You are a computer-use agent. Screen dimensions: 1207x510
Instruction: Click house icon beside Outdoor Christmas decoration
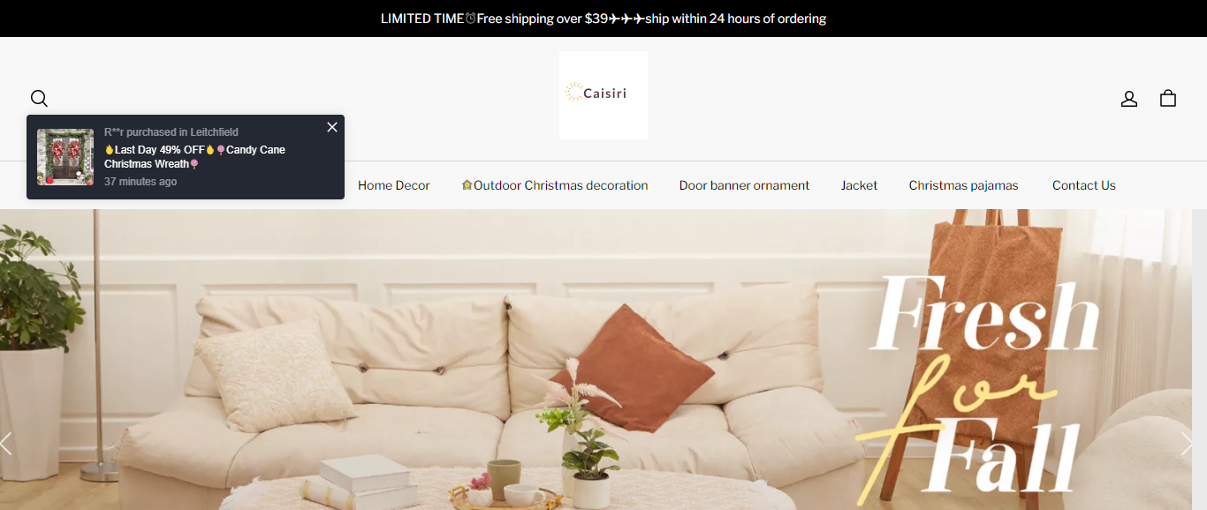pyautogui.click(x=467, y=185)
